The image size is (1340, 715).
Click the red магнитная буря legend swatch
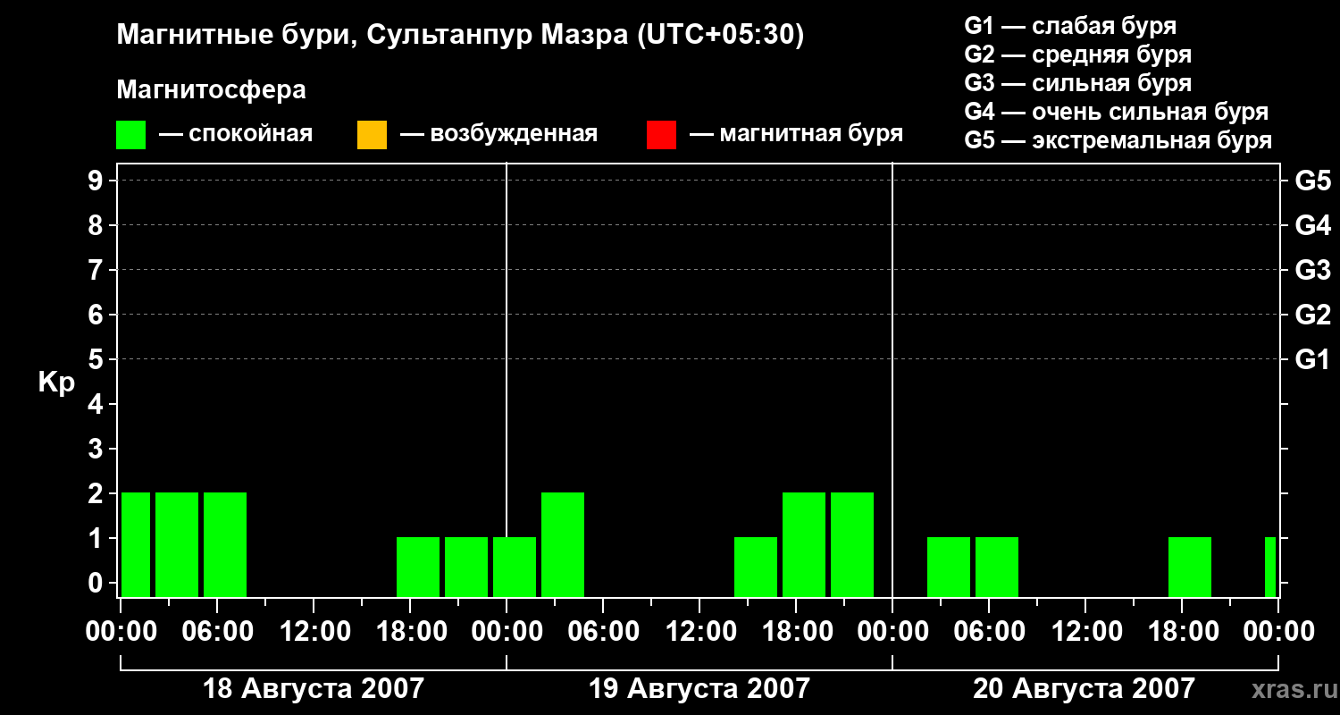pos(661,134)
